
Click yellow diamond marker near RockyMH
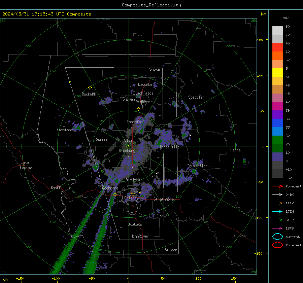click(90, 88)
